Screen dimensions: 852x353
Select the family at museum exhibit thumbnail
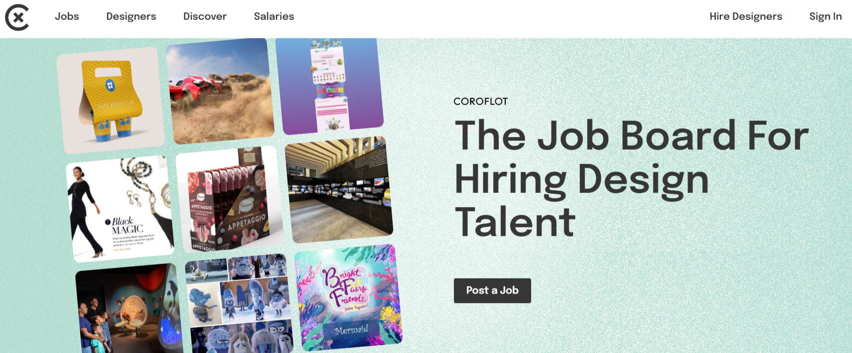[129, 310]
